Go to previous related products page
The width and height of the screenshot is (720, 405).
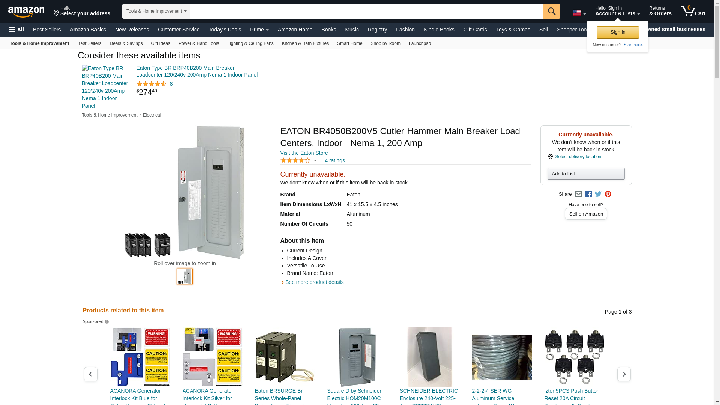(x=91, y=374)
